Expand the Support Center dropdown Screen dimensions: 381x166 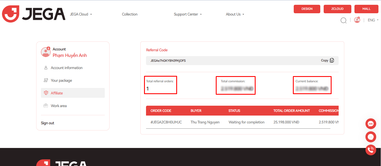coord(188,14)
